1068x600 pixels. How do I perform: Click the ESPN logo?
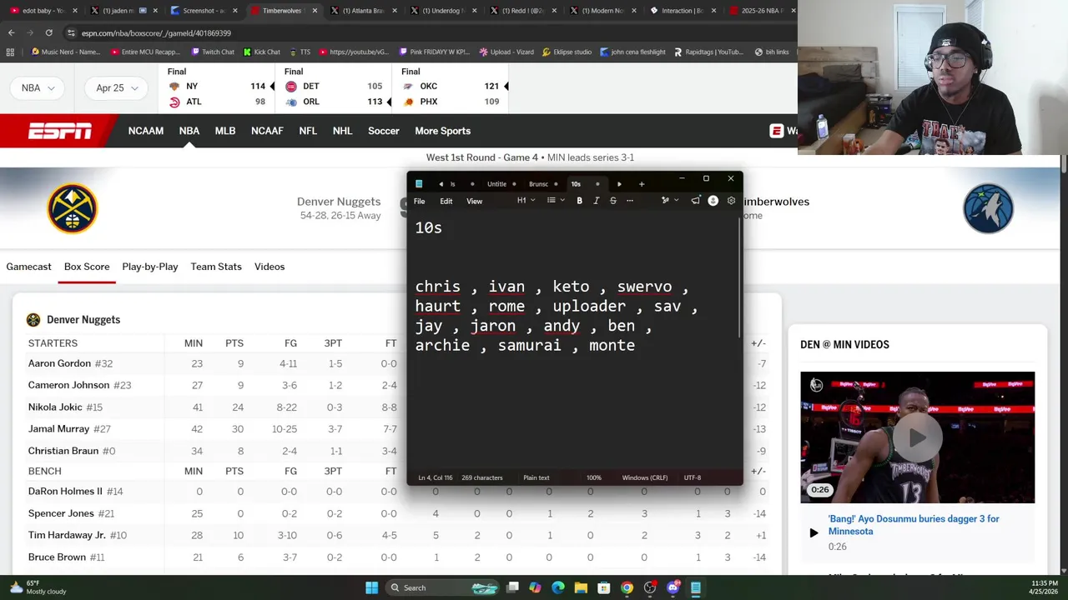[x=60, y=131]
